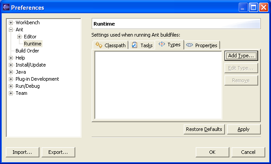
Task: Open the Properties tab
Action: click(202, 45)
